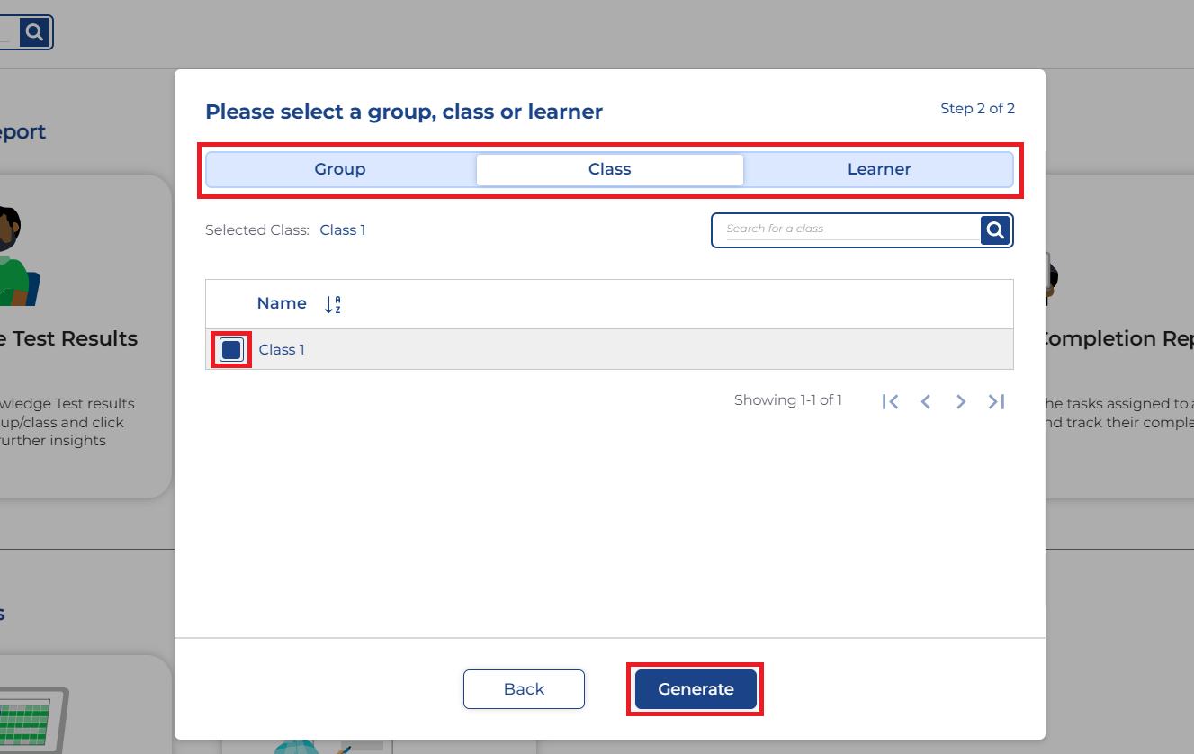Click inside the Search for a class field
The image size is (1194, 754).
[x=846, y=229]
